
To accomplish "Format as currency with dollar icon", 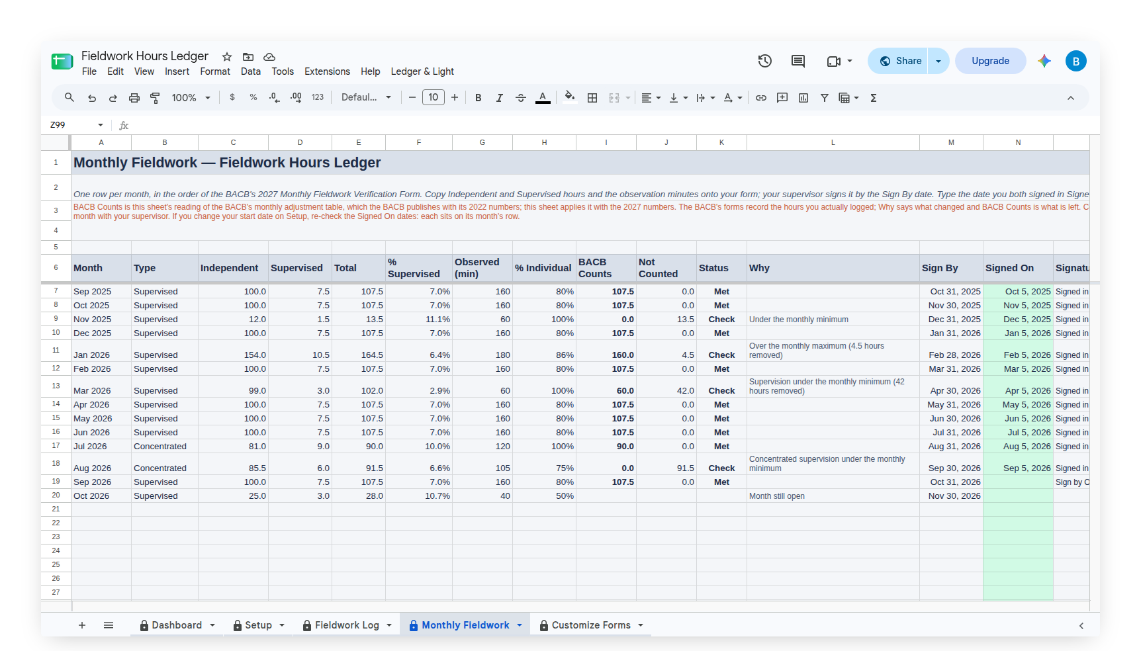I will click(x=232, y=98).
